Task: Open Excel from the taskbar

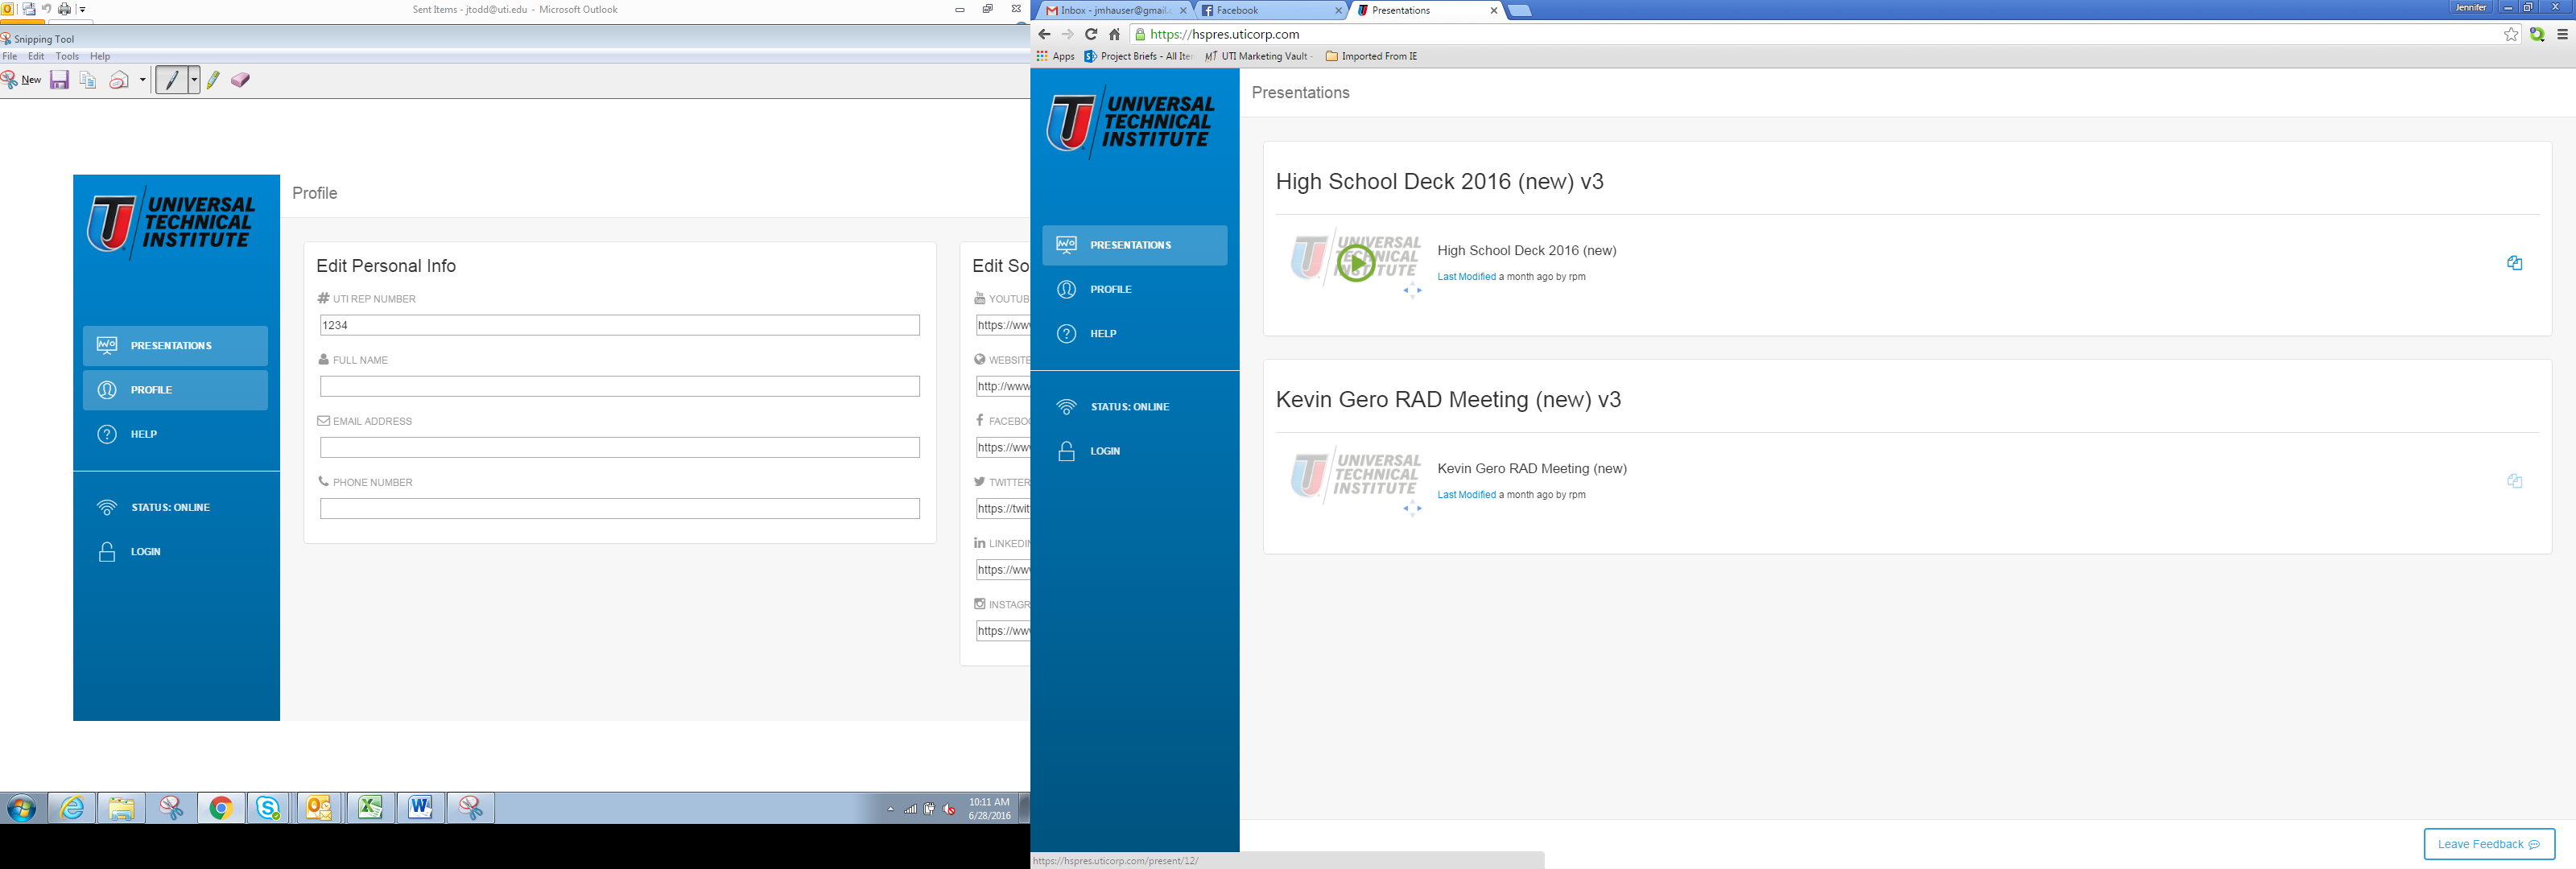Action: (x=370, y=808)
